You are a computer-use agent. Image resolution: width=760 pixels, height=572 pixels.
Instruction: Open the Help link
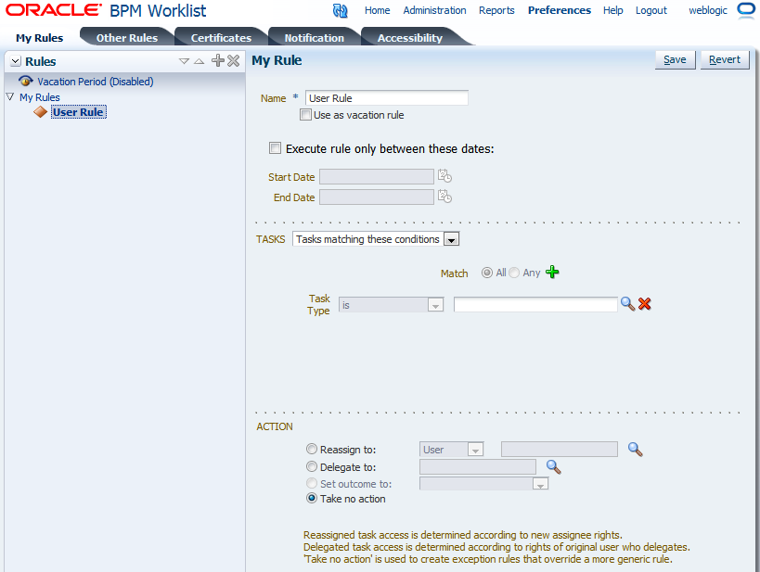(x=612, y=10)
